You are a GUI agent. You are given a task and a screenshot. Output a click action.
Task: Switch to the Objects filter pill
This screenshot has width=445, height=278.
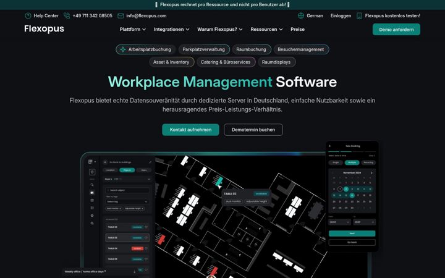point(127,171)
